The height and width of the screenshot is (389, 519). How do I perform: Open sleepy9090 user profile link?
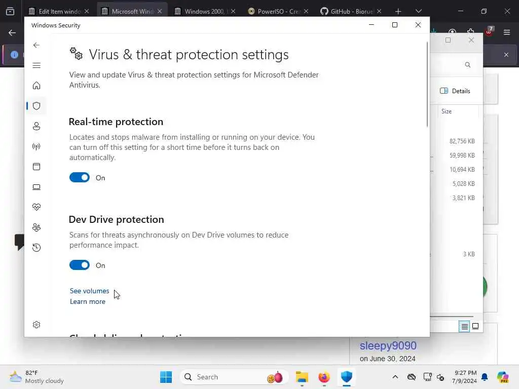388,345
